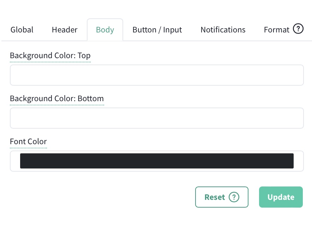Screen dimensions: 312x227
Task: Click inside the Background Color: Bottom field
Action: pos(157,118)
